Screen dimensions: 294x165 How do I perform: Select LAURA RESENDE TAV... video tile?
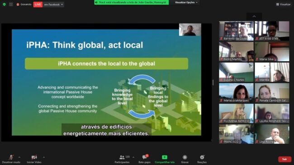pyautogui.click(x=272, y=113)
